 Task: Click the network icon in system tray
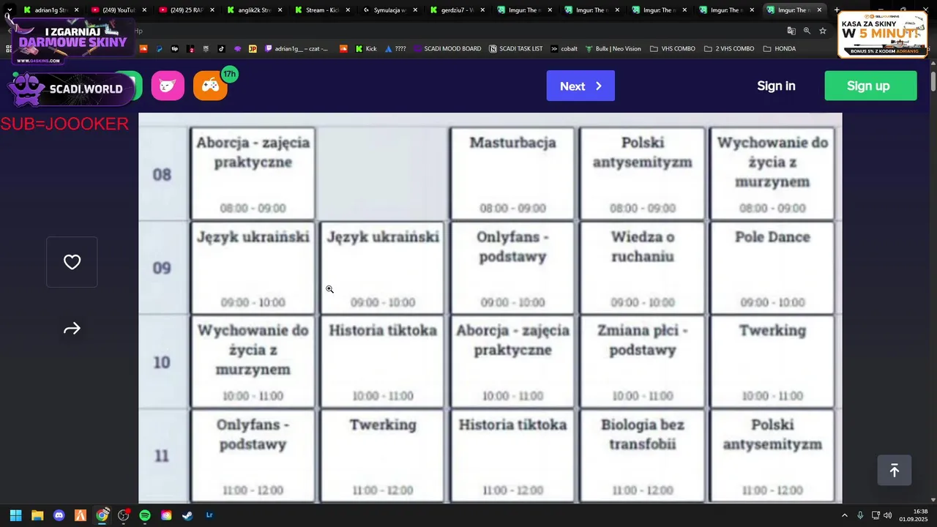coord(876,515)
